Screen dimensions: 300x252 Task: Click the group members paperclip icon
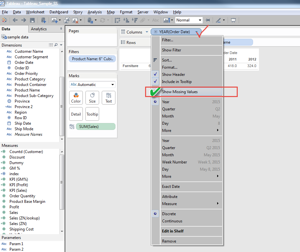pos(142,20)
